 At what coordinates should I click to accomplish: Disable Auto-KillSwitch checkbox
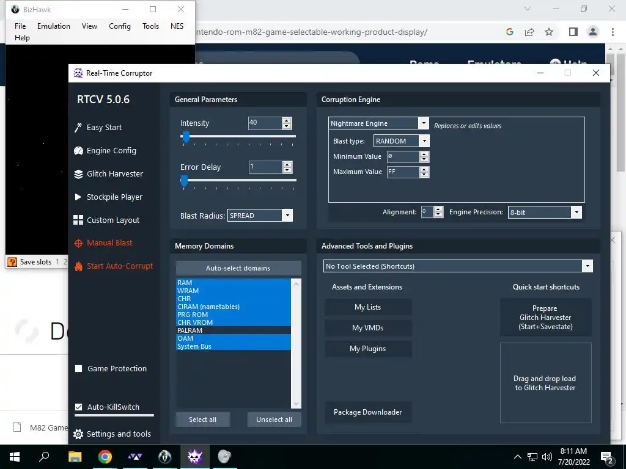pos(79,407)
